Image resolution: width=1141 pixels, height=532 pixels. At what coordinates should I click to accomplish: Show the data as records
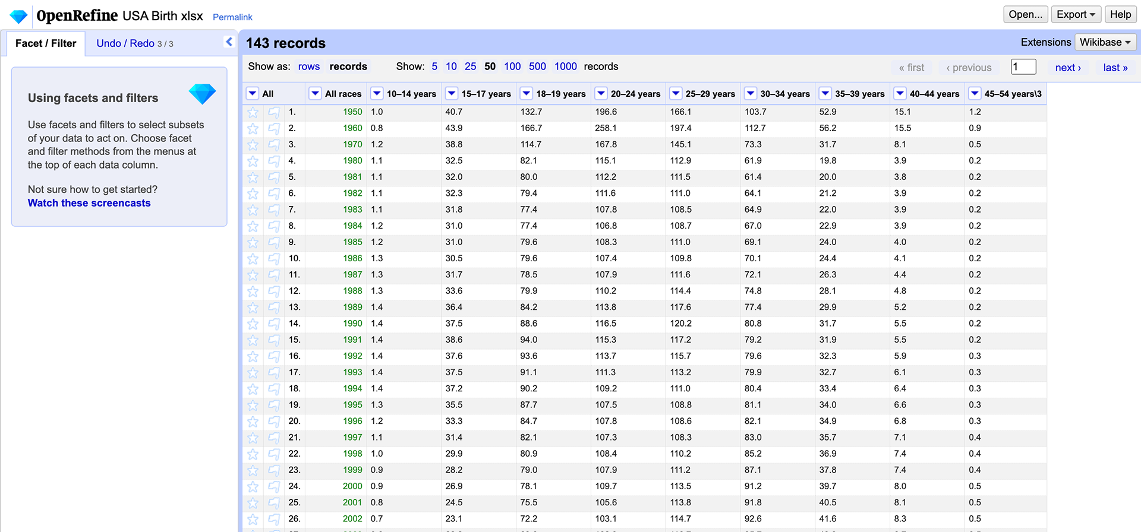(x=348, y=66)
